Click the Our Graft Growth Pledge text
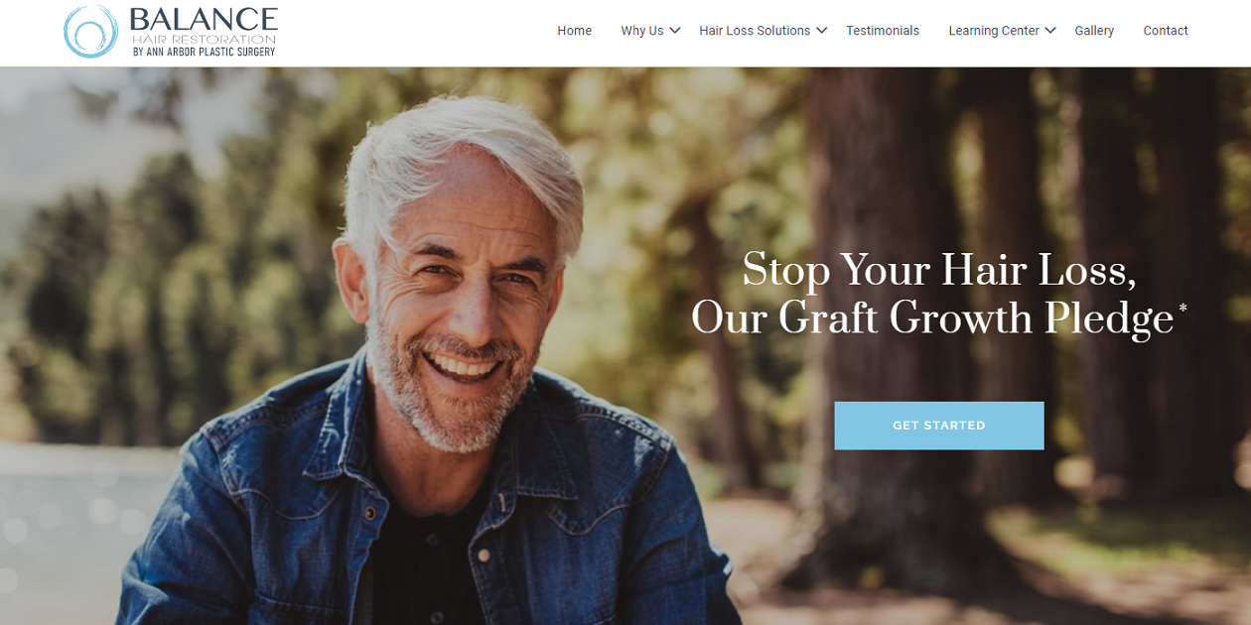This screenshot has width=1251, height=625. pyautogui.click(x=932, y=318)
